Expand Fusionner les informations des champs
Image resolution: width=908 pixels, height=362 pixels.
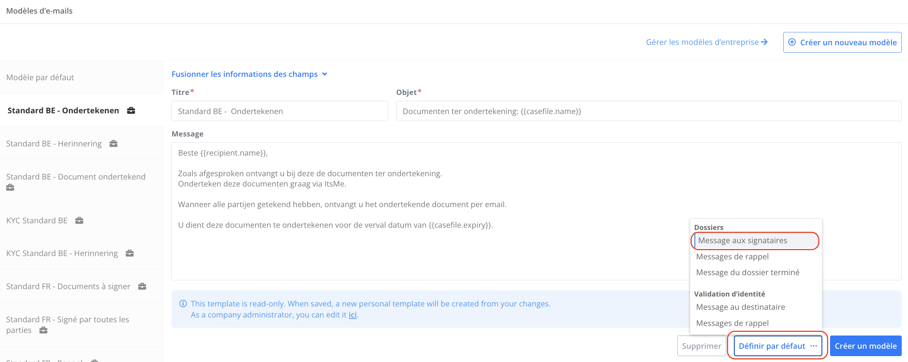click(249, 74)
